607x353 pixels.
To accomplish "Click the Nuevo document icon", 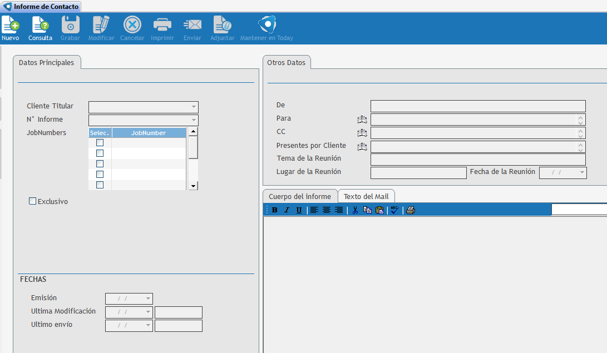I will tap(10, 25).
